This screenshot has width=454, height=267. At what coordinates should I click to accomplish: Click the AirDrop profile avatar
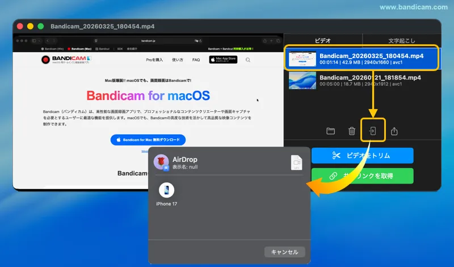[x=161, y=162]
